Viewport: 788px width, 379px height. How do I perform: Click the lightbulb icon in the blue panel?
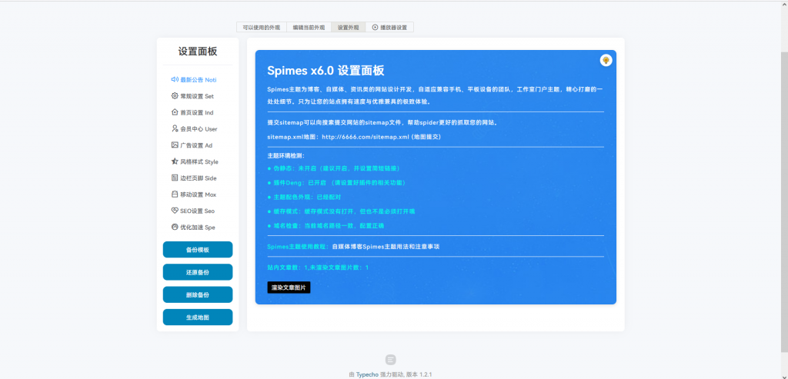606,60
